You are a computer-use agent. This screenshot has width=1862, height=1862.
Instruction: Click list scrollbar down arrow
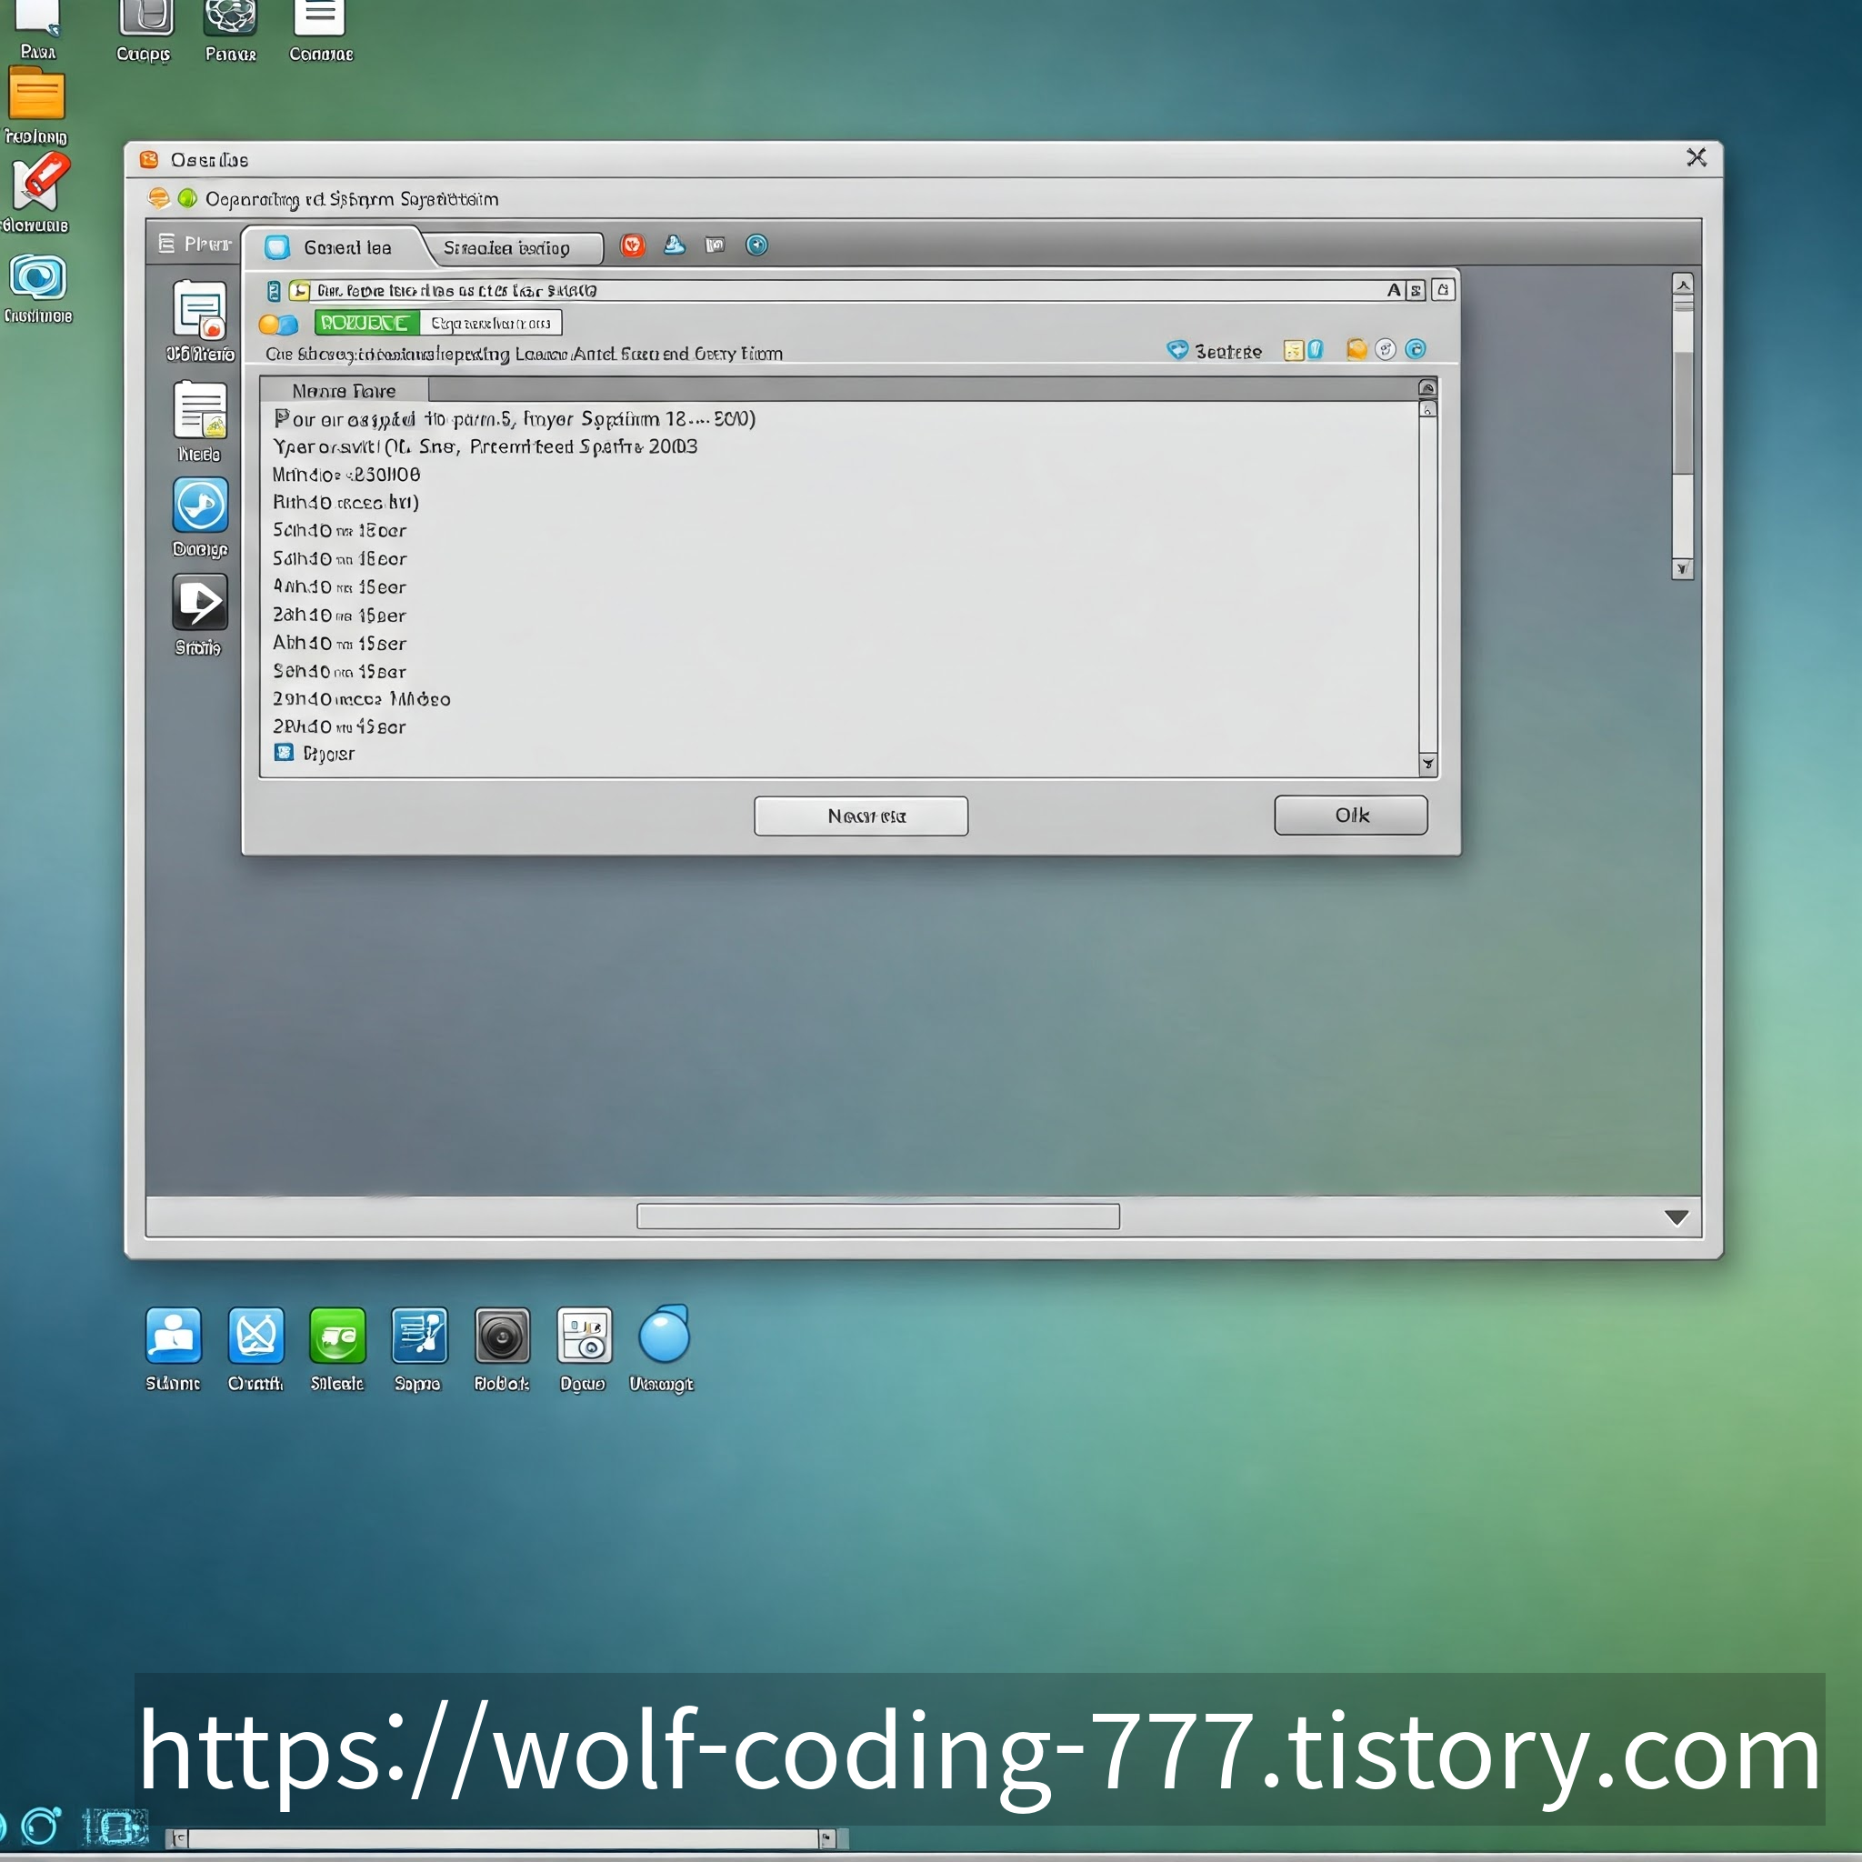point(1427,765)
